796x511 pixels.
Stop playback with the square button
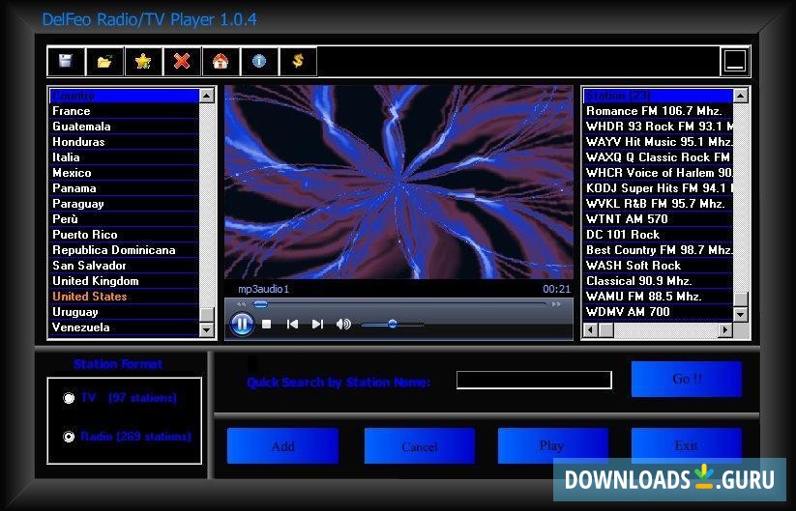(267, 324)
